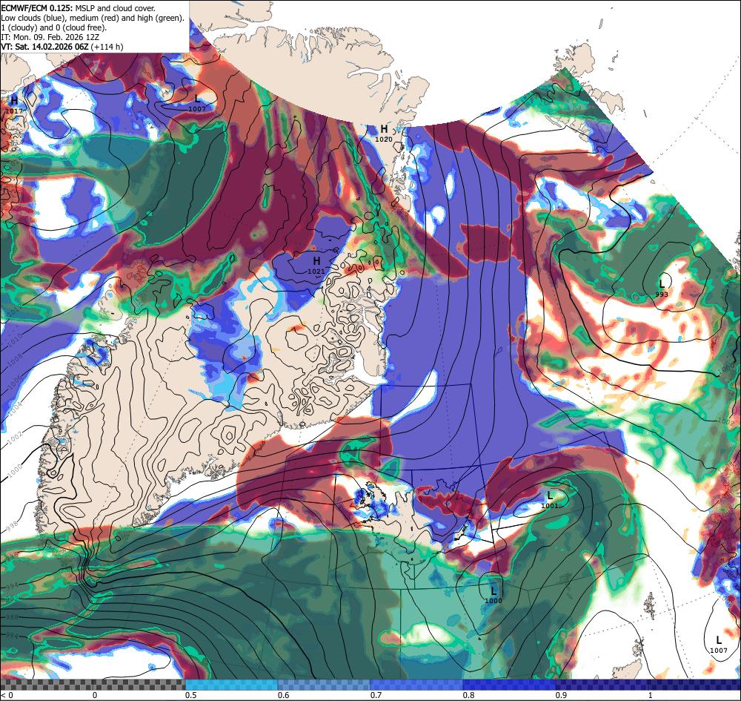Click the '1 (cloudy) and 0 (cloud free)' text
The width and height of the screenshot is (741, 701).
click(x=54, y=27)
